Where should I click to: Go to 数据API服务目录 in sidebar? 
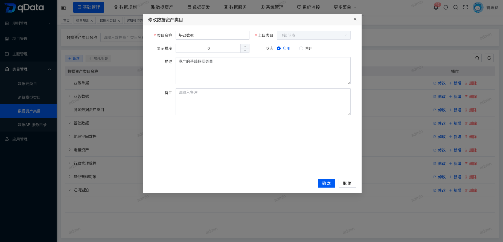[28, 125]
